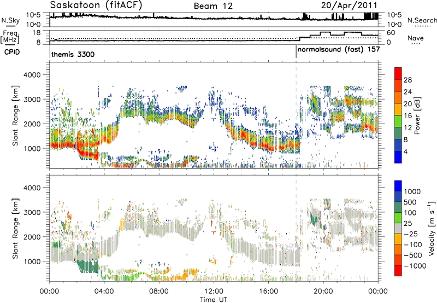Screen dimensions: 437x303
Task: Click the date '20/Apr/2011'
Action: (x=349, y=5)
